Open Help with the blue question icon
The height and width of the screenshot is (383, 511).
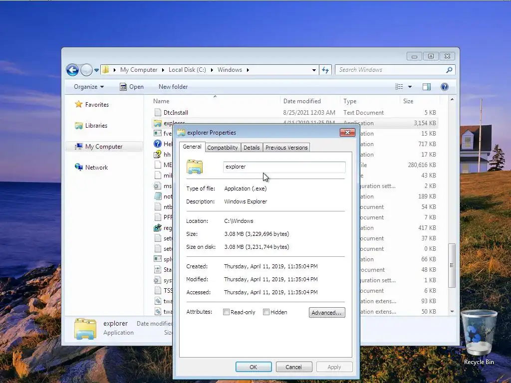[x=445, y=87]
